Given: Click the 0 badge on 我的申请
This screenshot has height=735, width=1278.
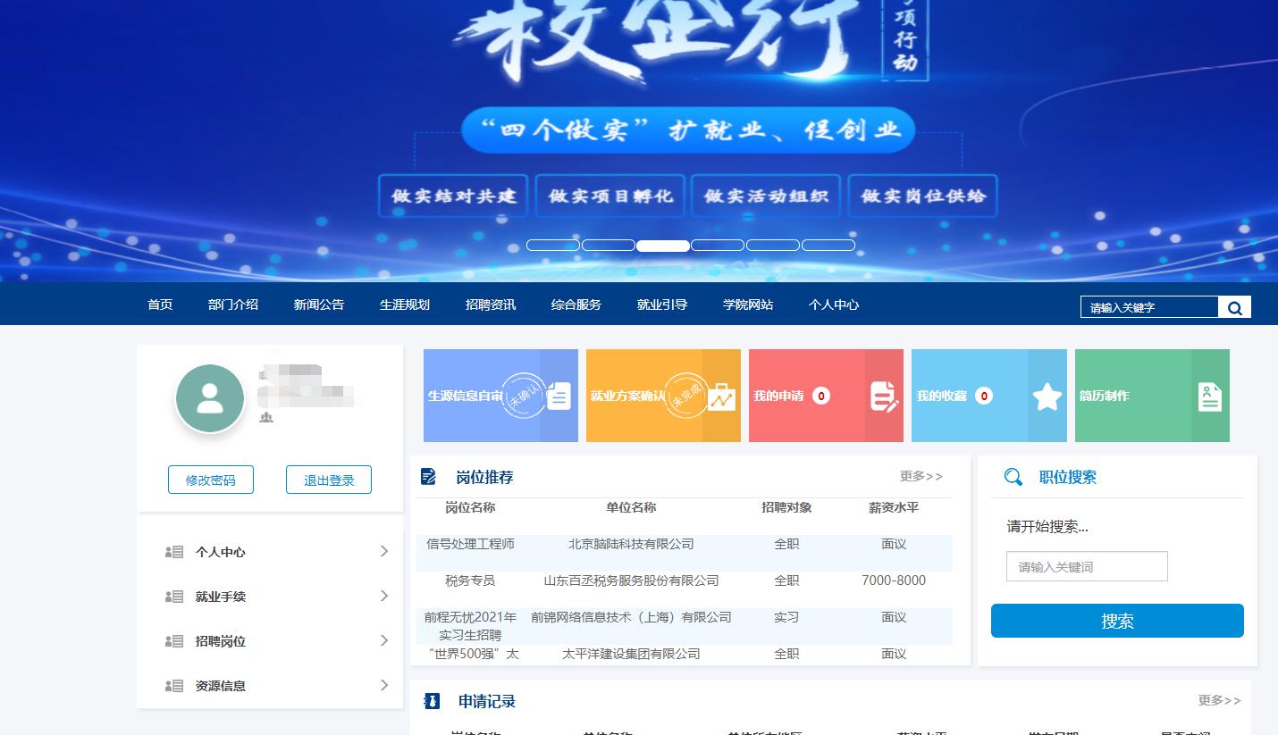Looking at the screenshot, I should click(x=821, y=396).
